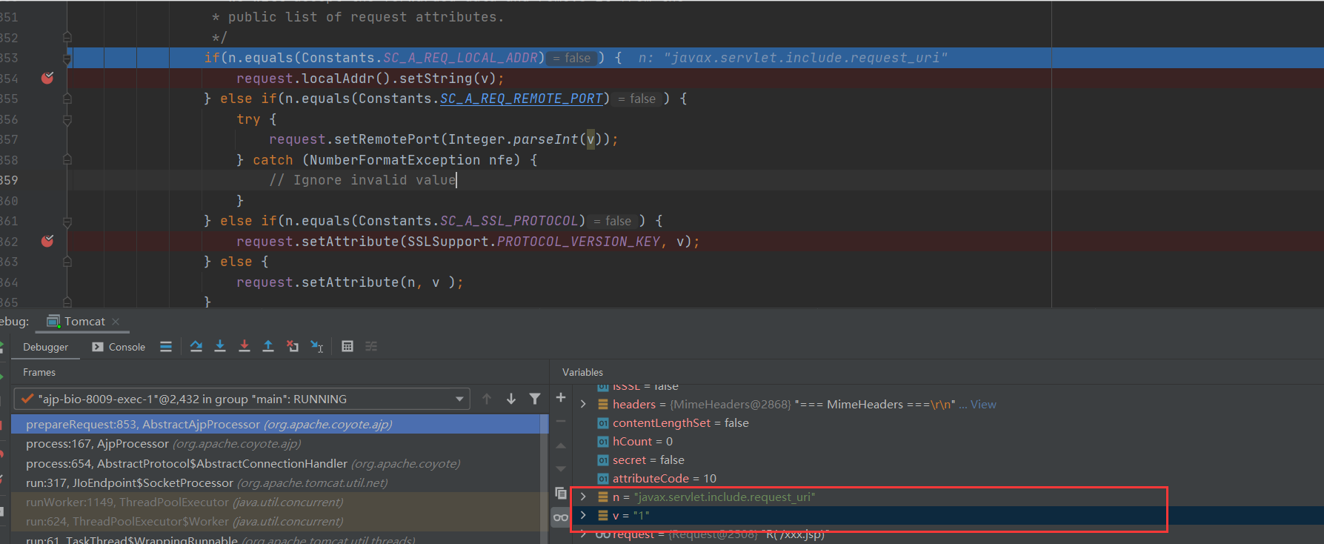Image resolution: width=1324 pixels, height=544 pixels.
Task: Click the Tomcat run configuration icon
Action: pyautogui.click(x=53, y=321)
